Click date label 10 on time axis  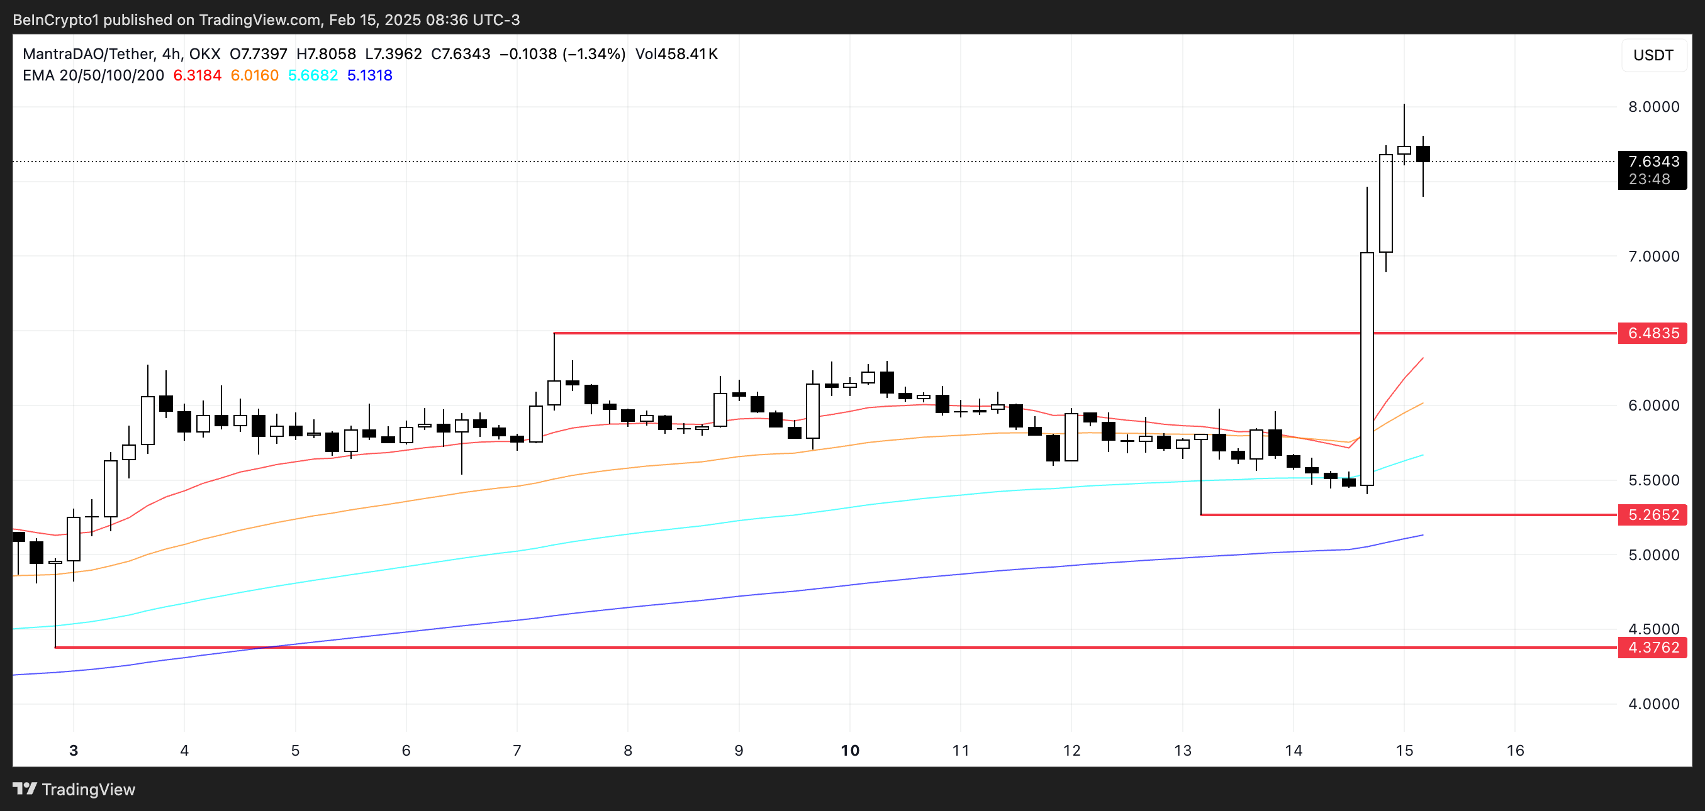(x=850, y=750)
